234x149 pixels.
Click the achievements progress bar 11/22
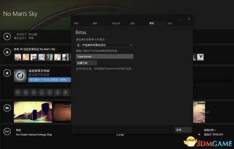tap(50, 80)
